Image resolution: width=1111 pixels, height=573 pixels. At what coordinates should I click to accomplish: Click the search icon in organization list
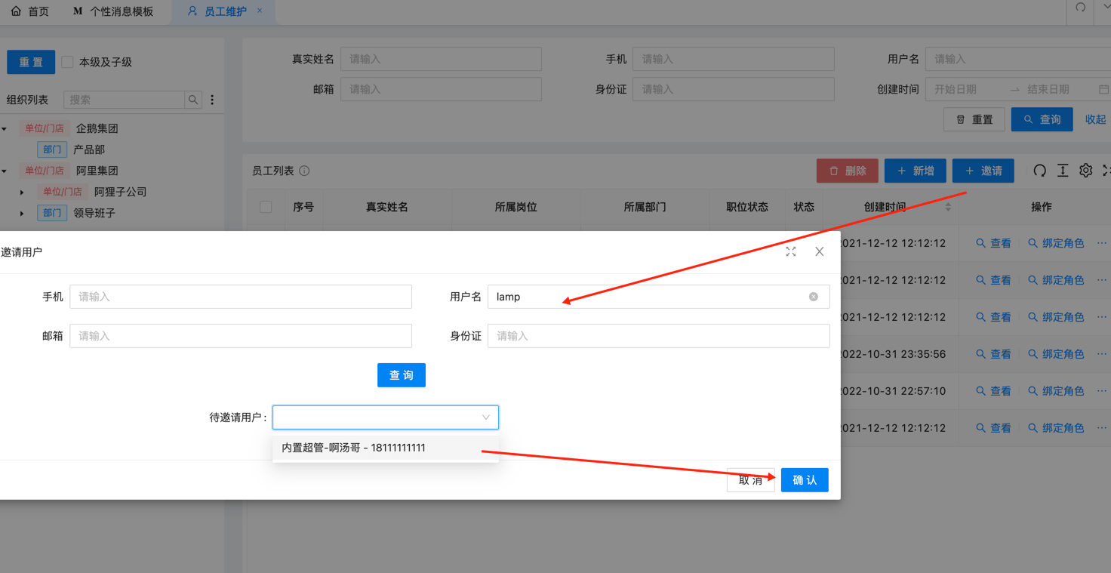pos(193,100)
